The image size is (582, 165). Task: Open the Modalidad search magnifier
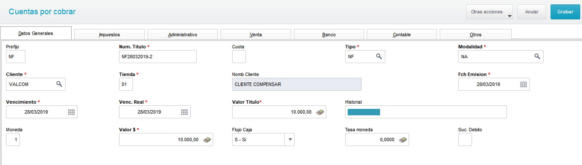(537, 57)
